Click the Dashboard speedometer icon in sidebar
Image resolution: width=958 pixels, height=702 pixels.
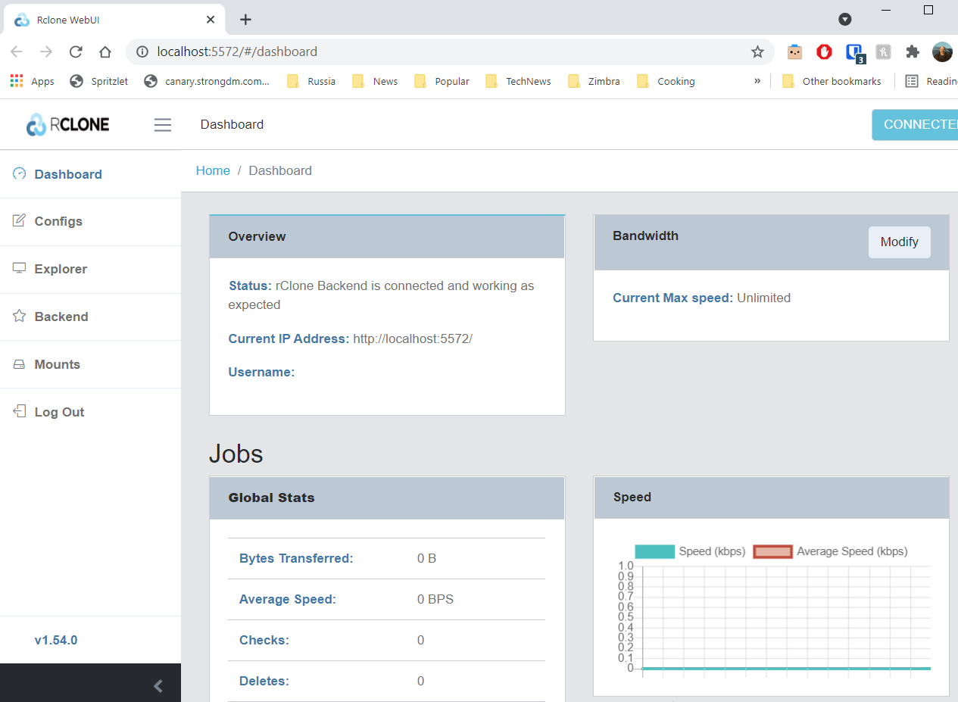(20, 173)
